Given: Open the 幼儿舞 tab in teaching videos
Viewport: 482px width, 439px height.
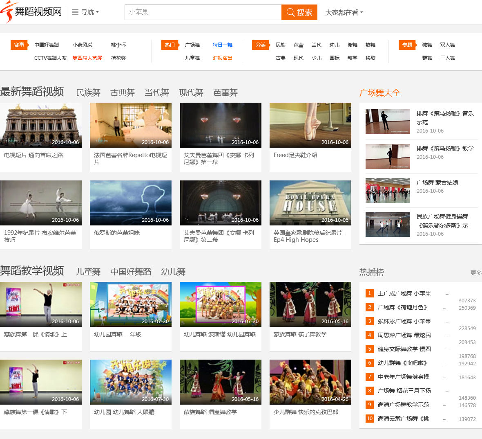Looking at the screenshot, I should pyautogui.click(x=173, y=272).
